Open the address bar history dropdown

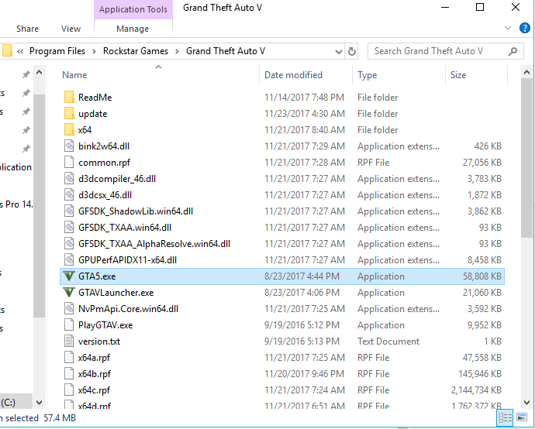(339, 52)
